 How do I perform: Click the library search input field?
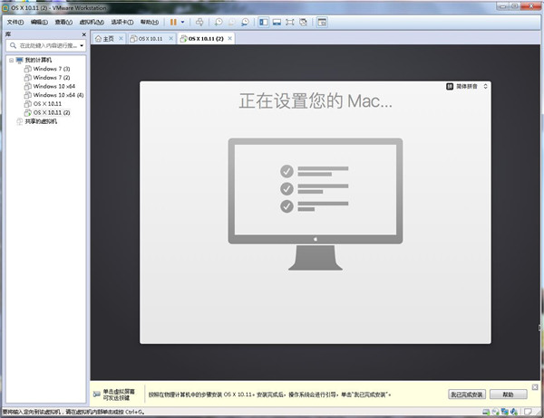48,46
